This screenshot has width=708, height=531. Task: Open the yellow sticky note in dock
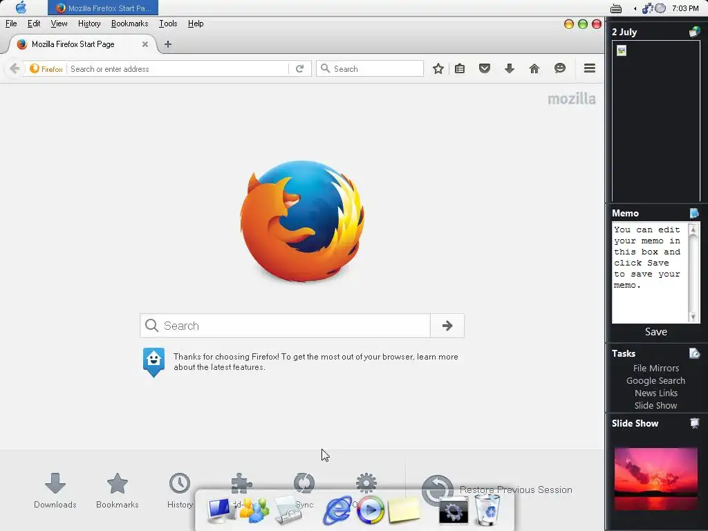click(x=404, y=510)
